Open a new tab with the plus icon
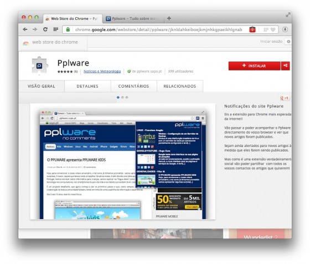 (169, 18)
